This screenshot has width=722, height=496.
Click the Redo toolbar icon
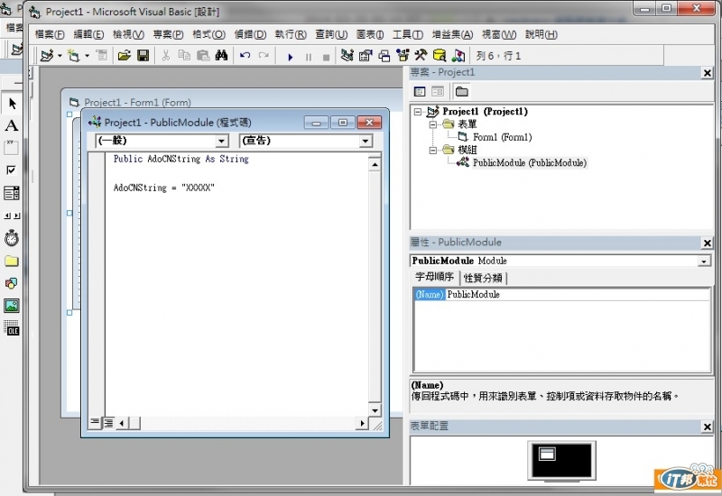click(264, 56)
